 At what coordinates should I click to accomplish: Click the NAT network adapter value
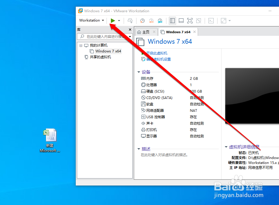tap(193, 111)
